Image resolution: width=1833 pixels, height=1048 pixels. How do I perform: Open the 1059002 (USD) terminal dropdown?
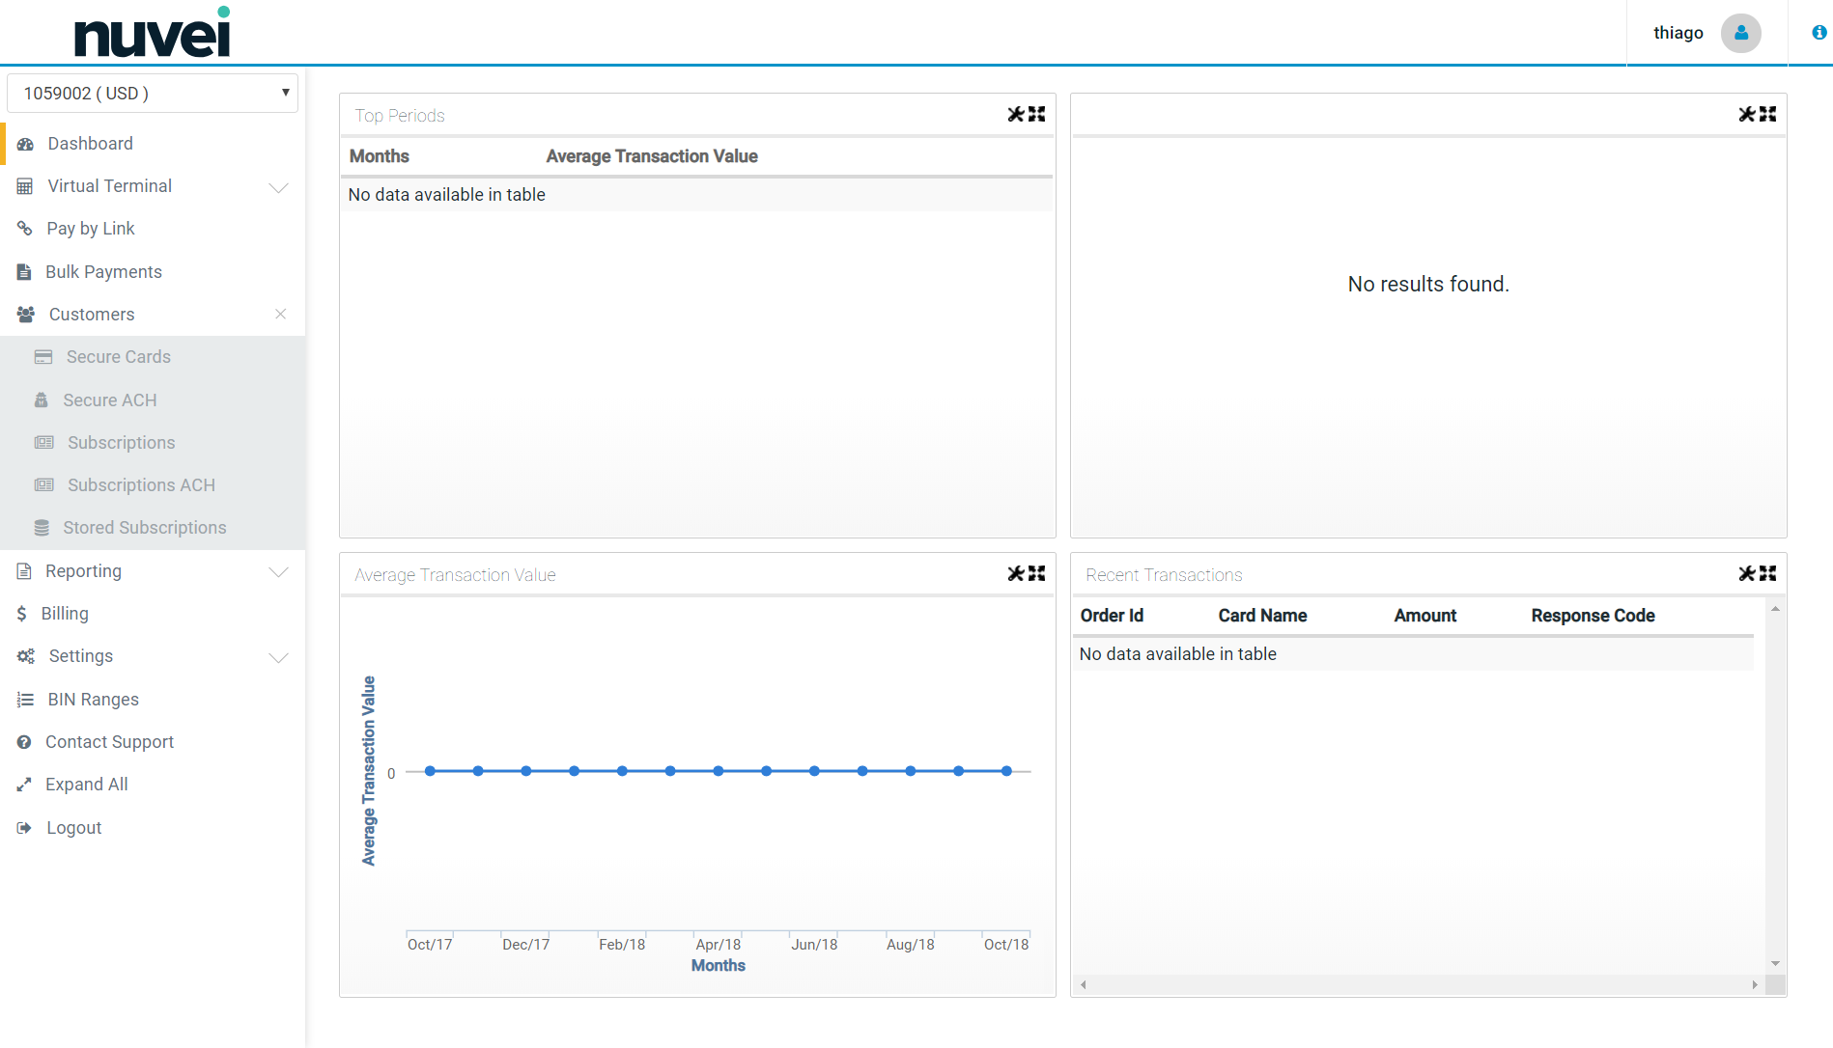click(x=153, y=94)
